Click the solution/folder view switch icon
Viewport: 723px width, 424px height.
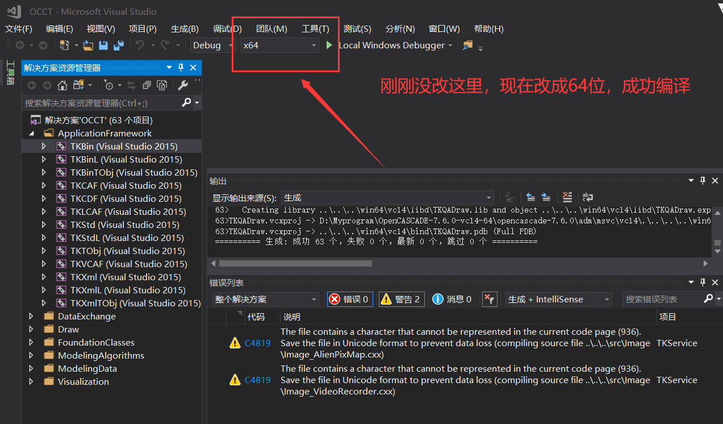pos(78,85)
